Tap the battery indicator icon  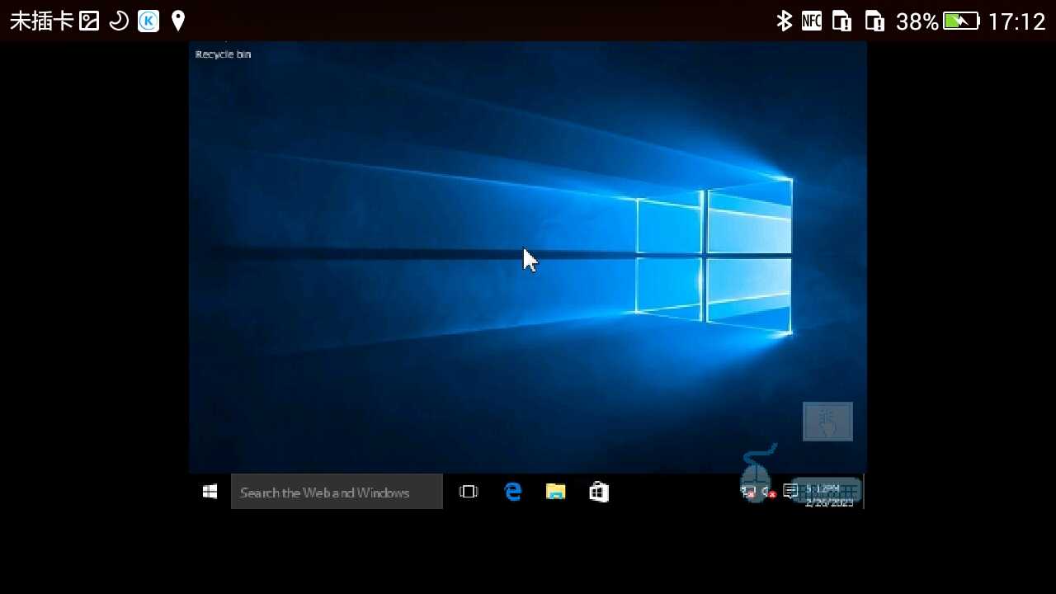coord(961,21)
